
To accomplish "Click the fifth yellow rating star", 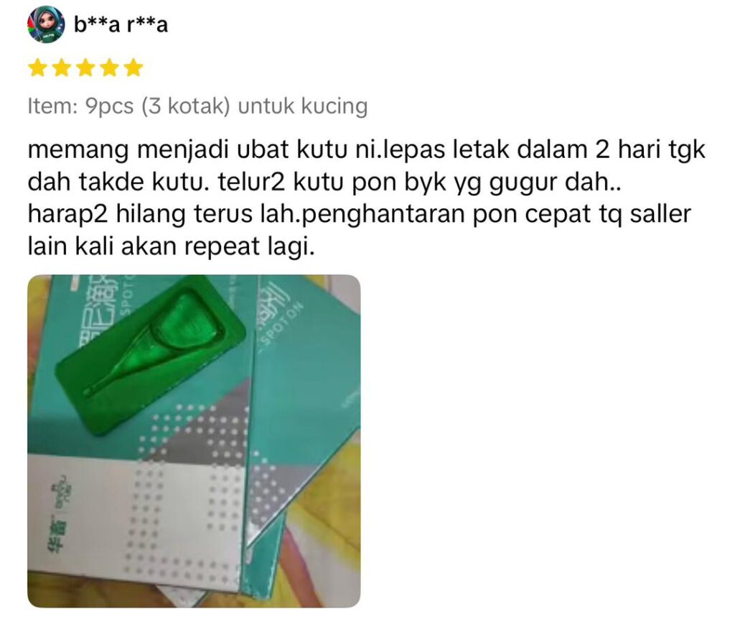I will point(134,68).
